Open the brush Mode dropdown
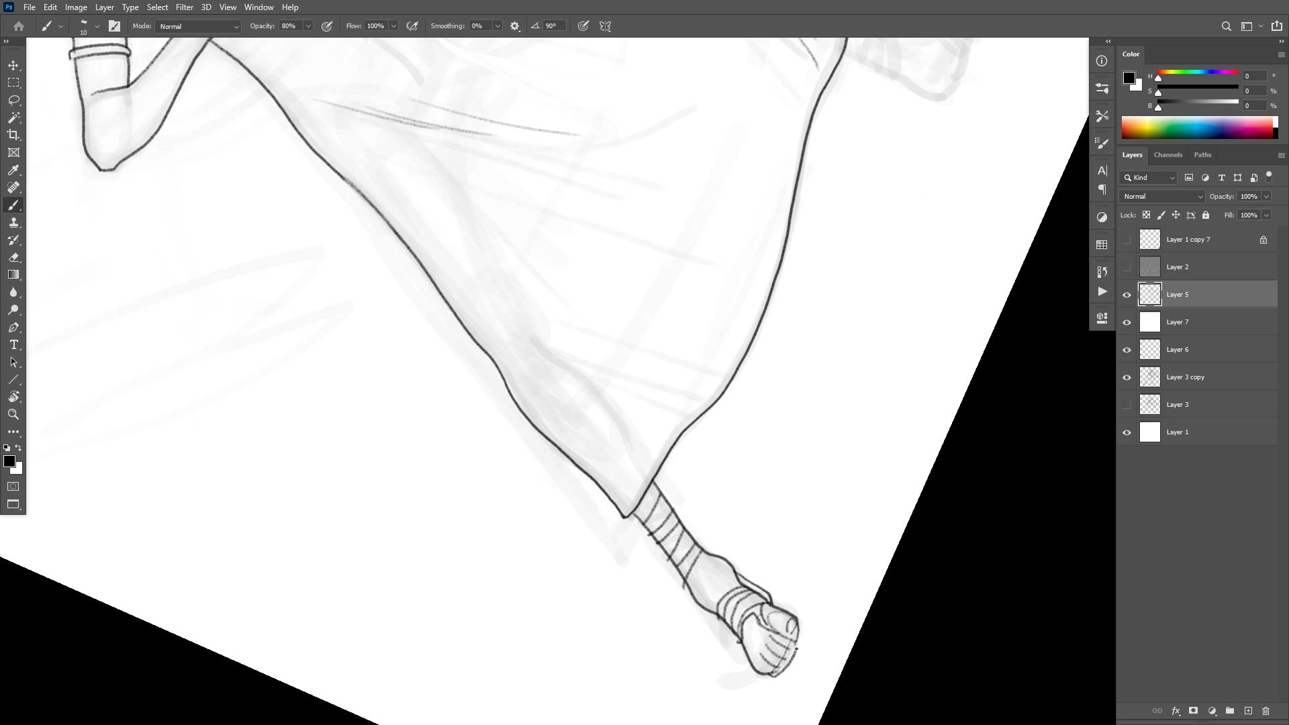Image resolution: width=1289 pixels, height=725 pixels. pyautogui.click(x=198, y=26)
